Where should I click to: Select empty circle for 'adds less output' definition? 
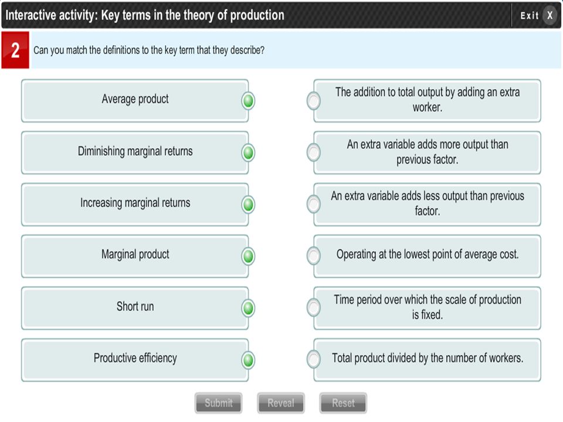pos(313,204)
